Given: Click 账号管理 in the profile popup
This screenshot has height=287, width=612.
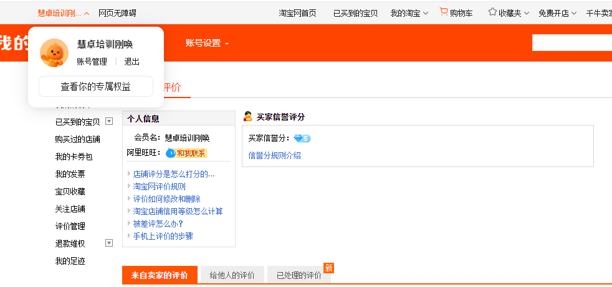Looking at the screenshot, I should tap(92, 62).
